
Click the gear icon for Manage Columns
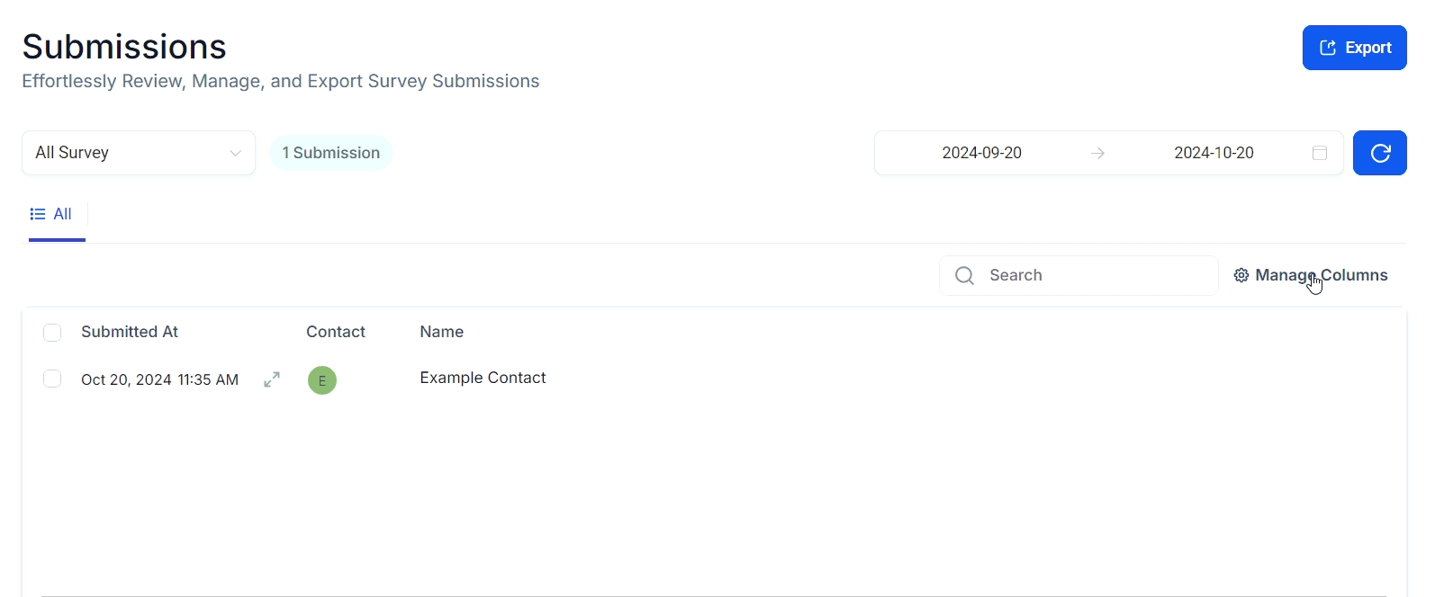tap(1241, 275)
